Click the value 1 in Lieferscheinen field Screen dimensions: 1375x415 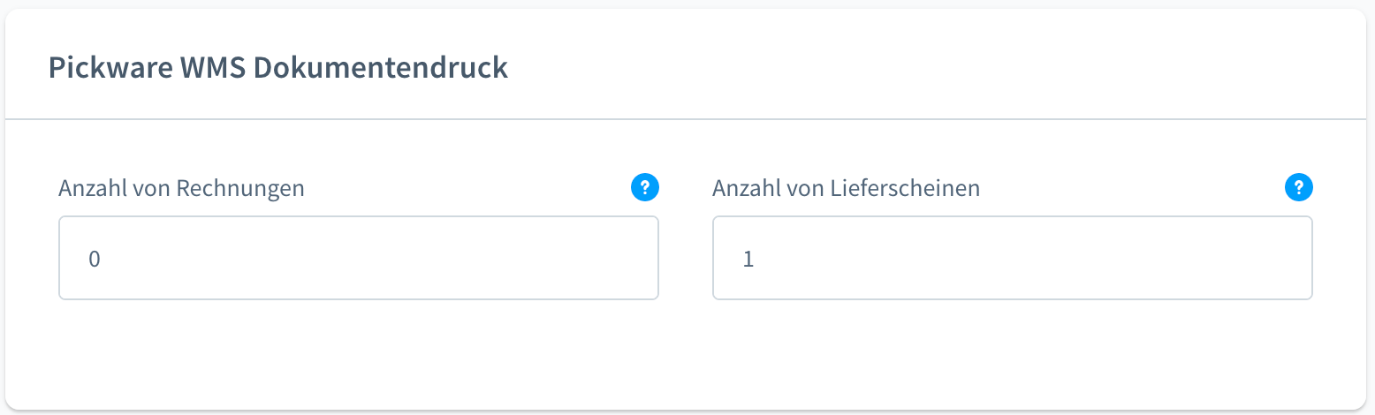748,260
